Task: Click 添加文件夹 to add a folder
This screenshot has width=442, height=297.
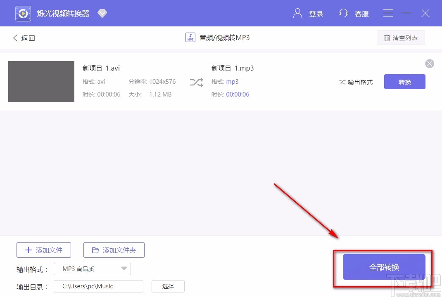Action: [114, 250]
